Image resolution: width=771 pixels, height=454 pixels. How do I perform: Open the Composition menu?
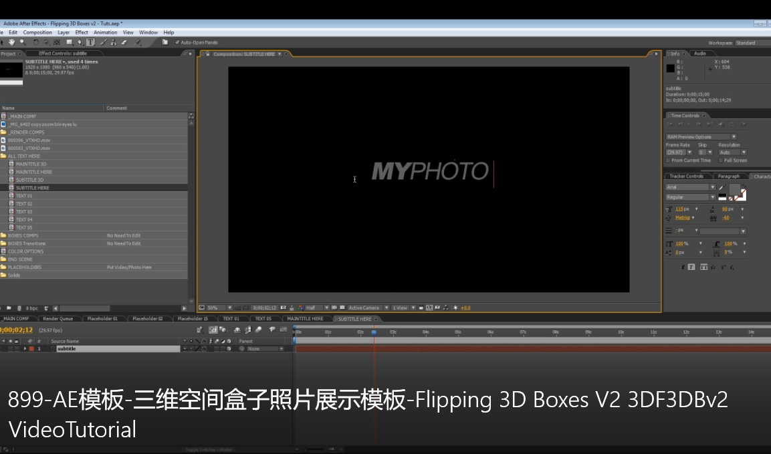(37, 33)
